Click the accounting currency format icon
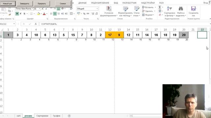The width and height of the screenshot is (211, 118). (x=79, y=14)
